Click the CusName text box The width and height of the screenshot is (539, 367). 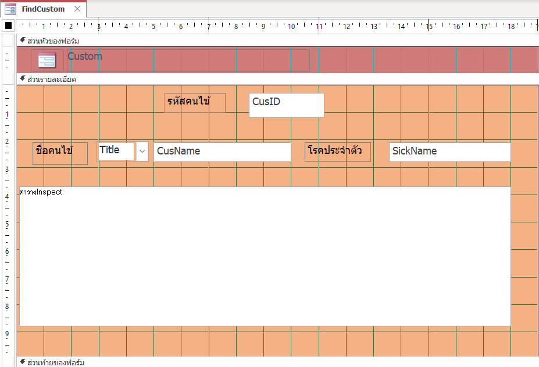click(x=222, y=152)
